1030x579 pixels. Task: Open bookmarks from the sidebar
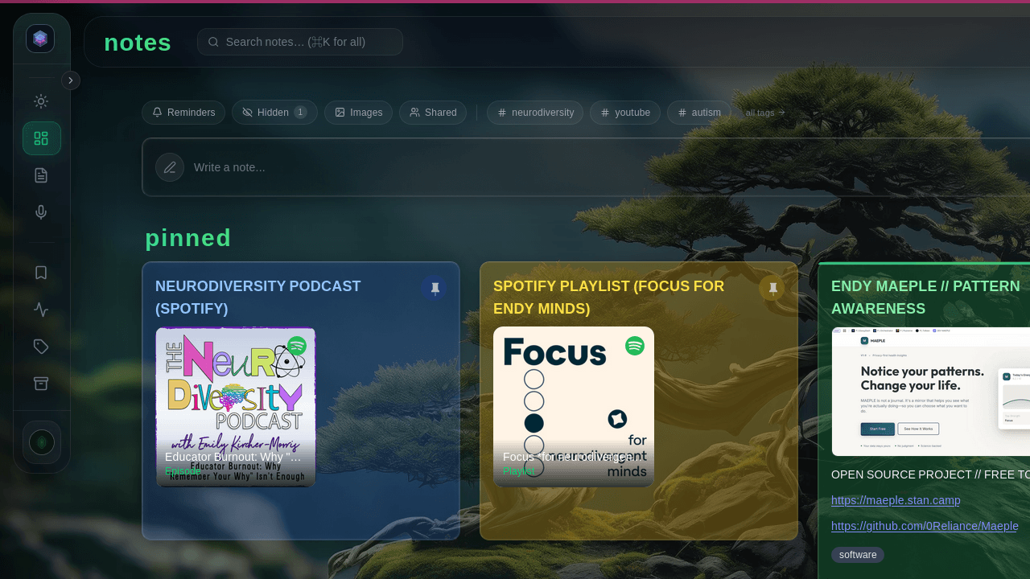click(x=41, y=273)
